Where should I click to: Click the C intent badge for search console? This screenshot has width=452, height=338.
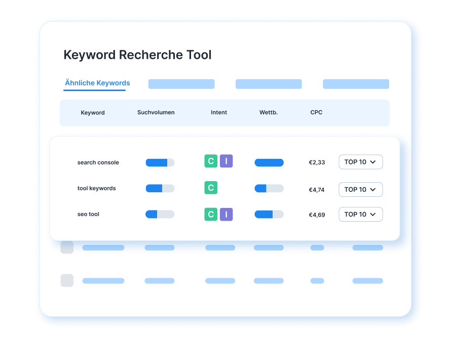click(x=211, y=161)
